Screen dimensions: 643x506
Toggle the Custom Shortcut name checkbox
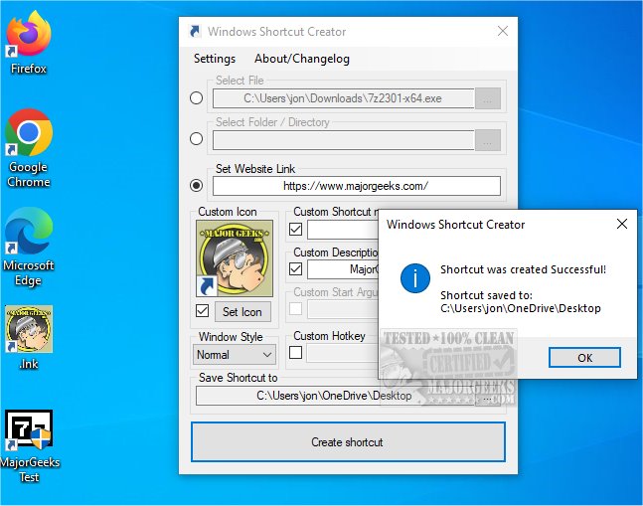296,230
